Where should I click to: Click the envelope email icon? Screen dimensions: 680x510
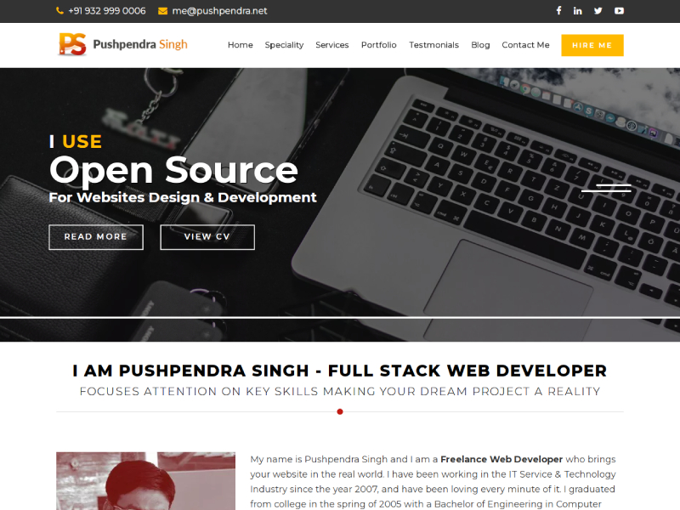coord(162,11)
